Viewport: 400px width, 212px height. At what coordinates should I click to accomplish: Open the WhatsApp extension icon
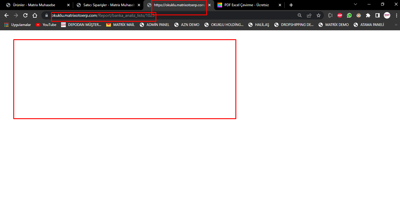[x=349, y=15]
